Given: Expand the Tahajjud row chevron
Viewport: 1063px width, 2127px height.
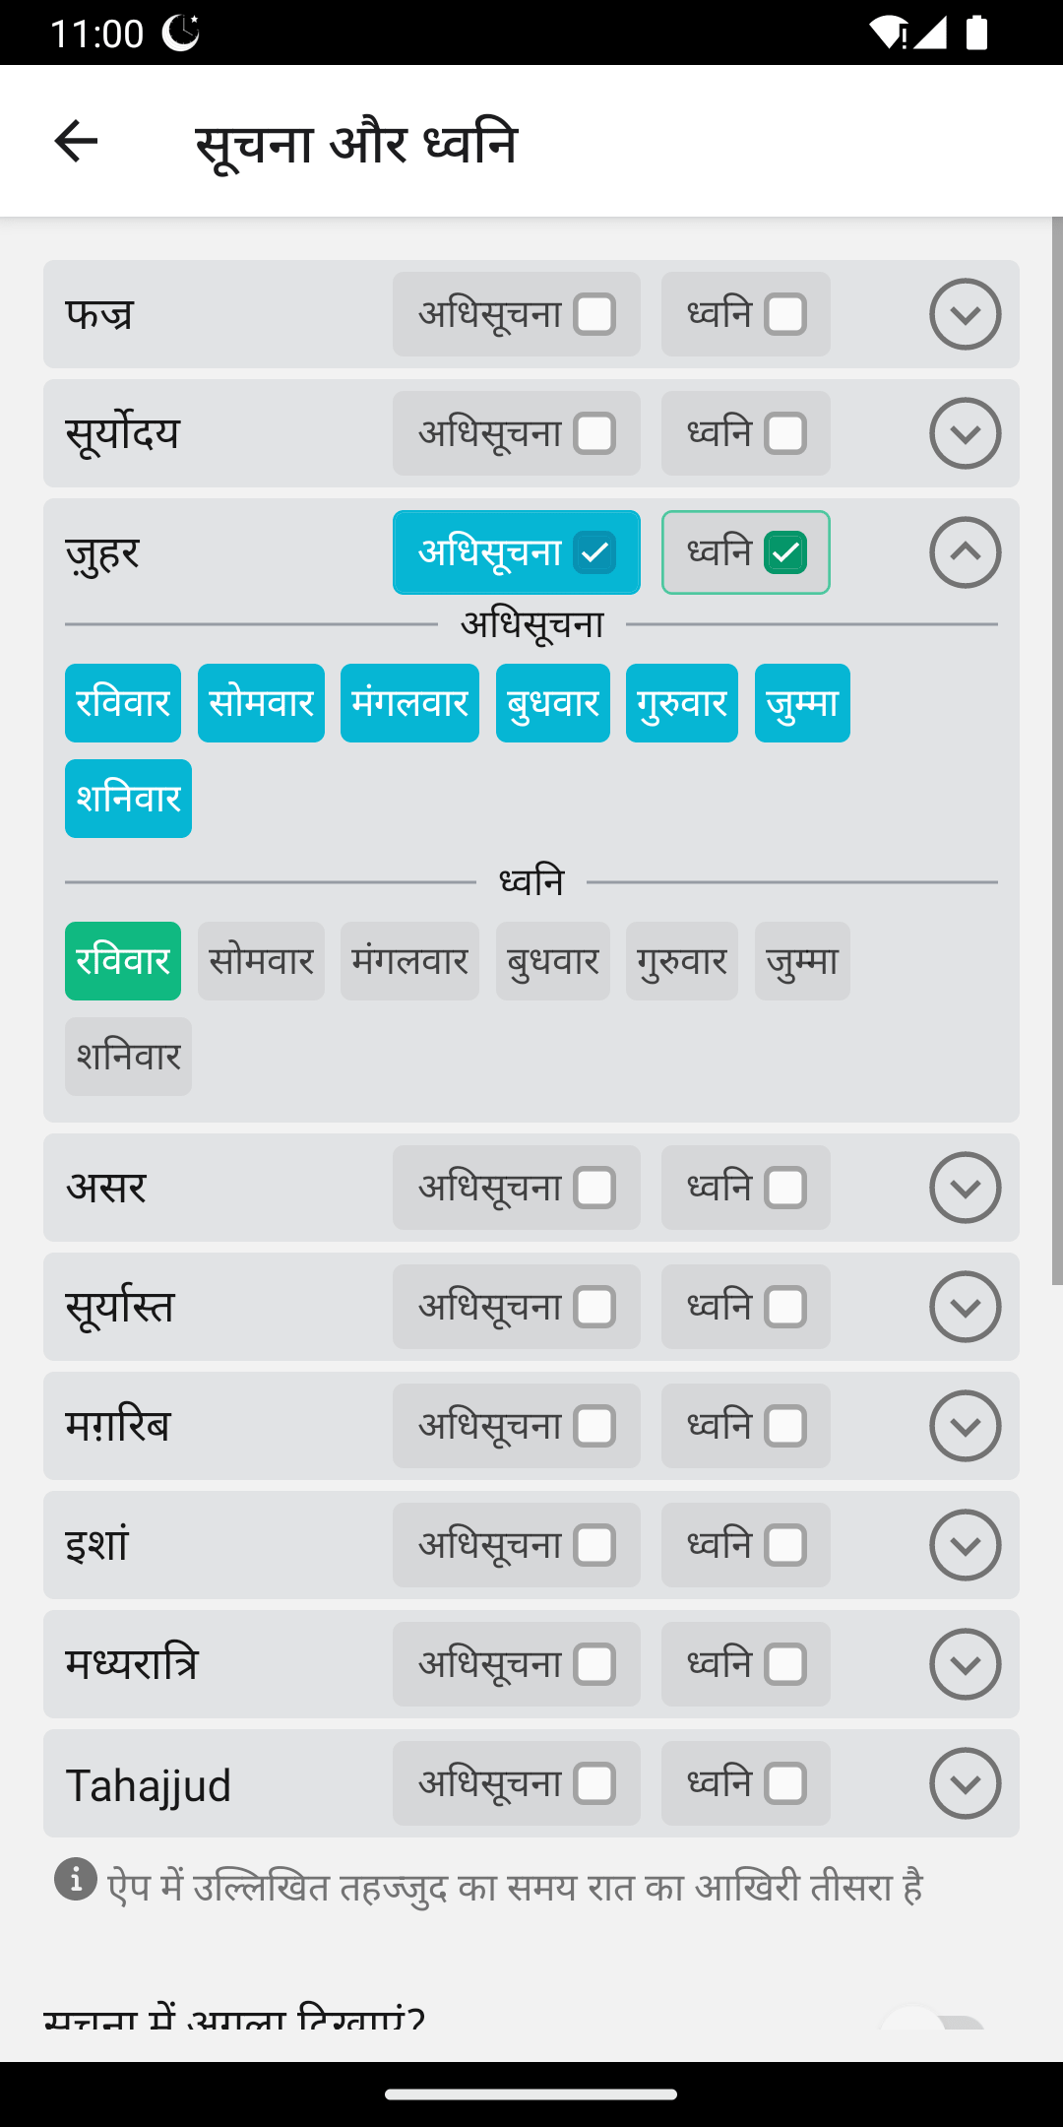Looking at the screenshot, I should click(965, 1783).
